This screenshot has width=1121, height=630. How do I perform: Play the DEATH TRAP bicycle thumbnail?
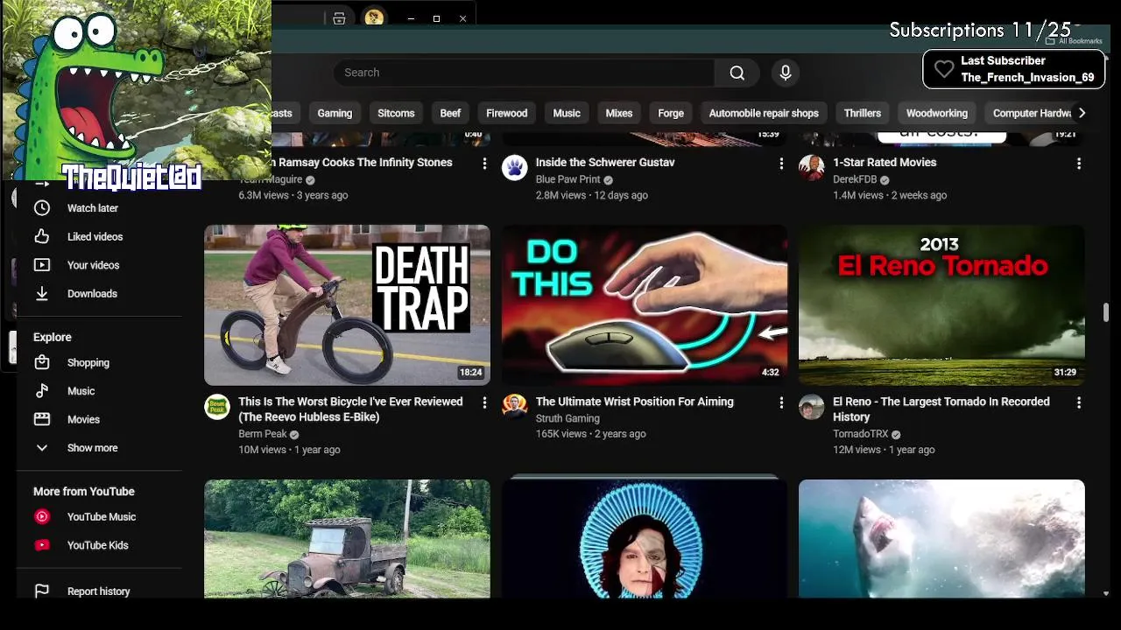point(347,305)
